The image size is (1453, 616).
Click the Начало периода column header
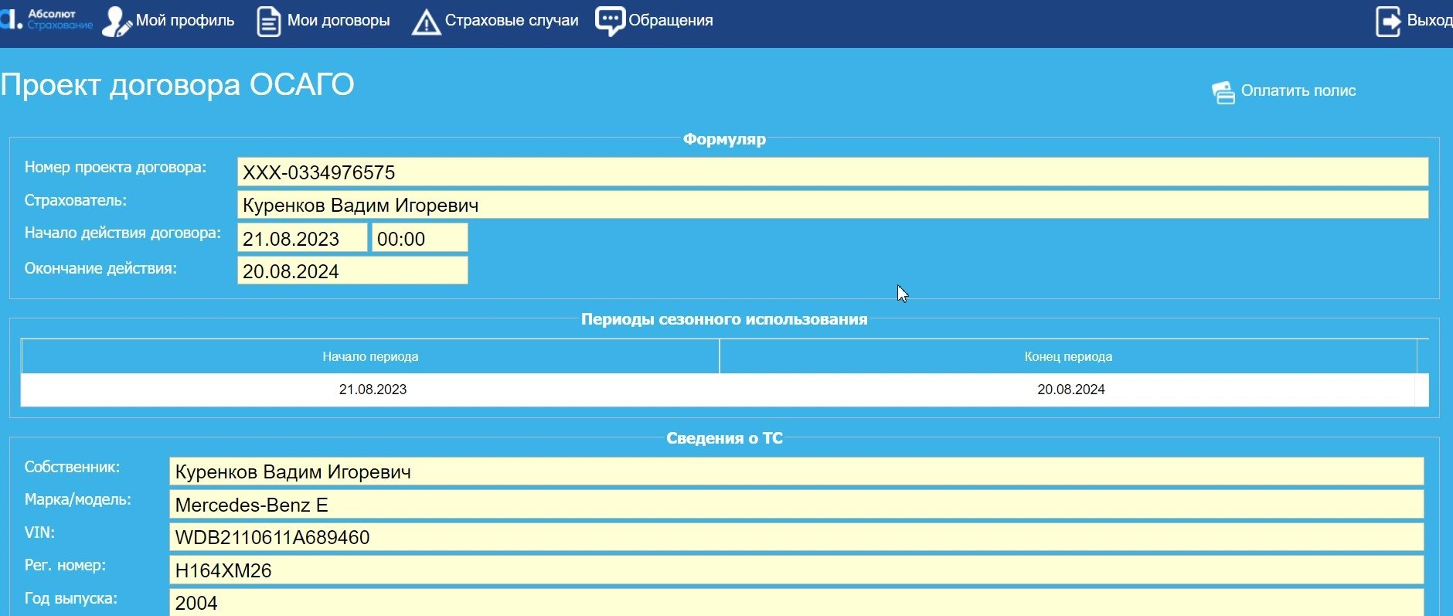370,356
